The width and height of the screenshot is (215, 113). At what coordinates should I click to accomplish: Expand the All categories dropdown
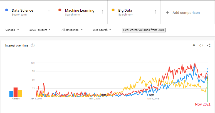[x=72, y=30]
